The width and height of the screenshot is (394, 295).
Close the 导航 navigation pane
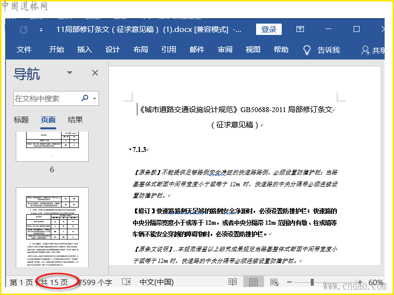[x=95, y=73]
